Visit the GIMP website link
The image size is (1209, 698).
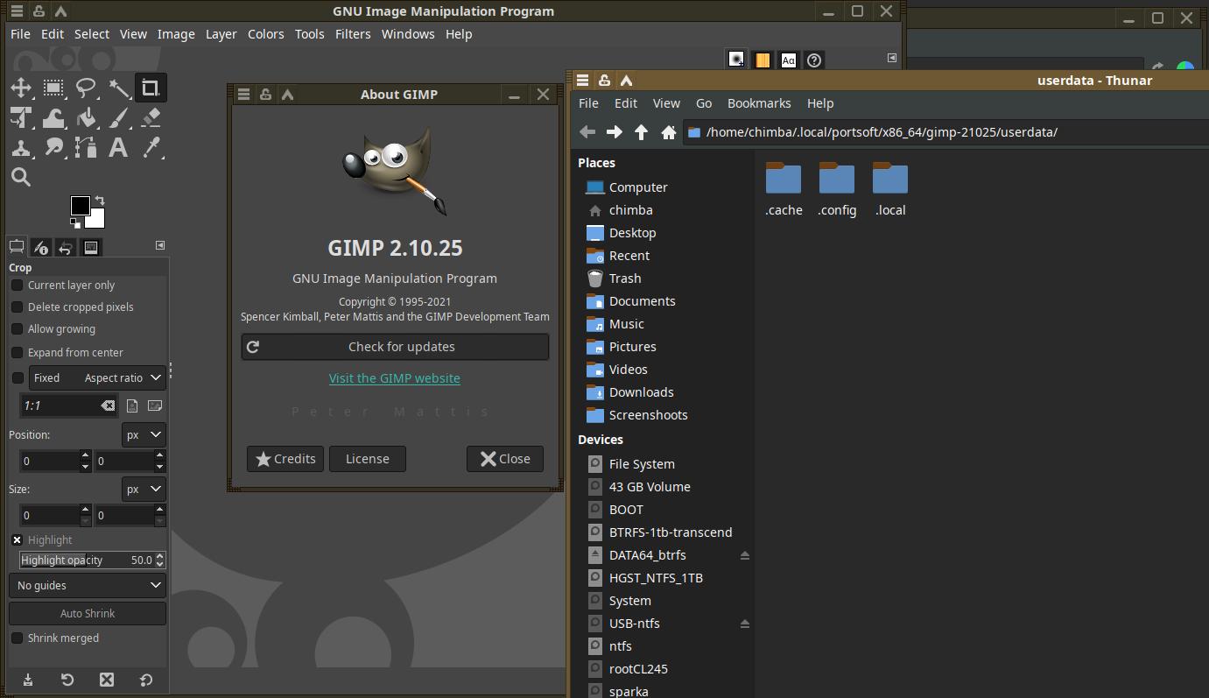[x=394, y=378]
